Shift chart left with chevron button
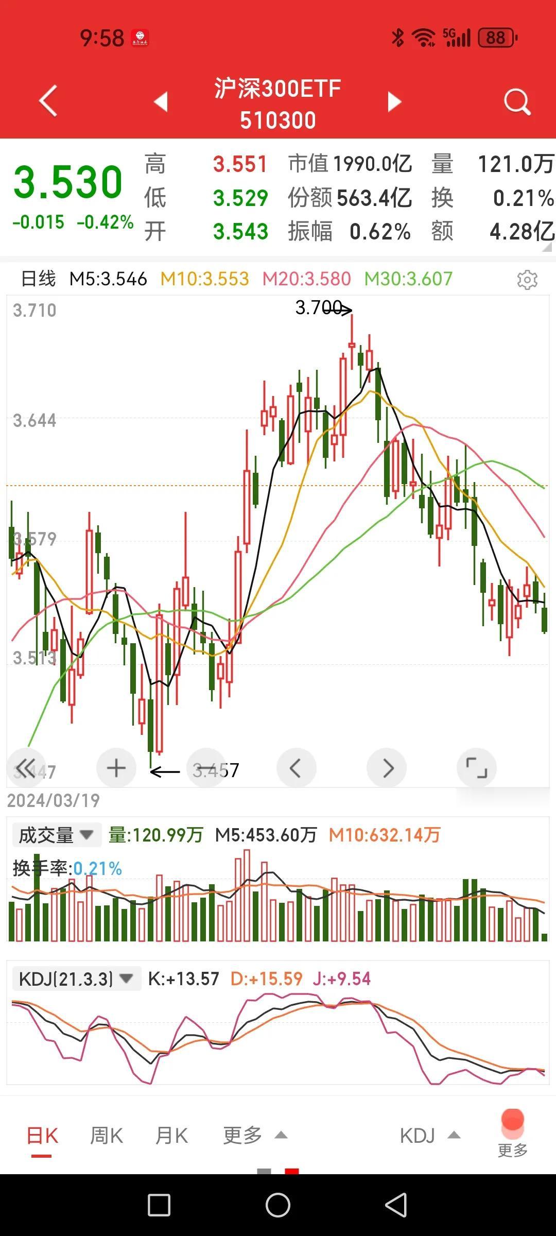Image resolution: width=556 pixels, height=1236 pixels. (x=297, y=767)
